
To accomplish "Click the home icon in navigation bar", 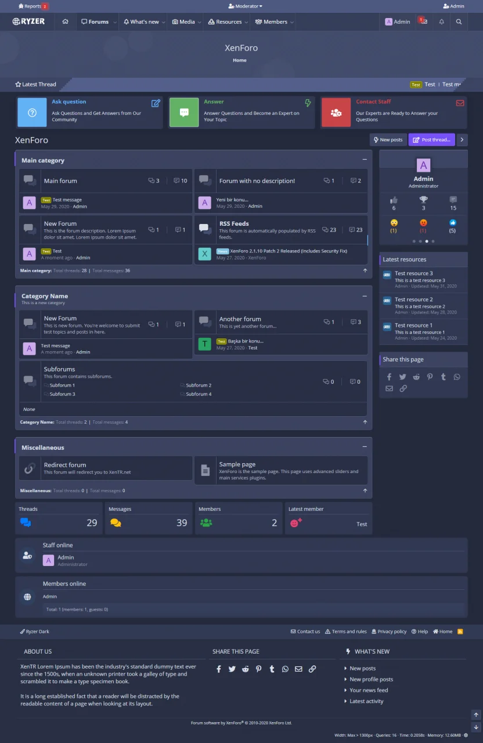I will pyautogui.click(x=66, y=22).
